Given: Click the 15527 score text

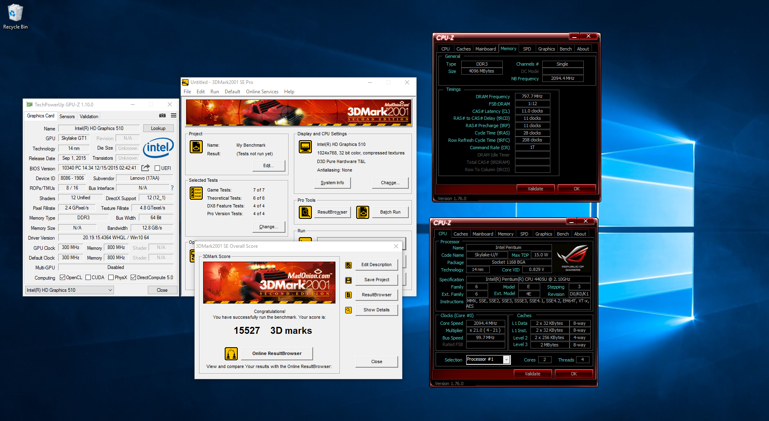Looking at the screenshot, I should click(247, 331).
